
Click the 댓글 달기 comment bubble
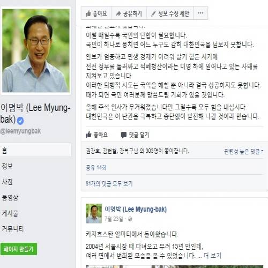[135, 135]
